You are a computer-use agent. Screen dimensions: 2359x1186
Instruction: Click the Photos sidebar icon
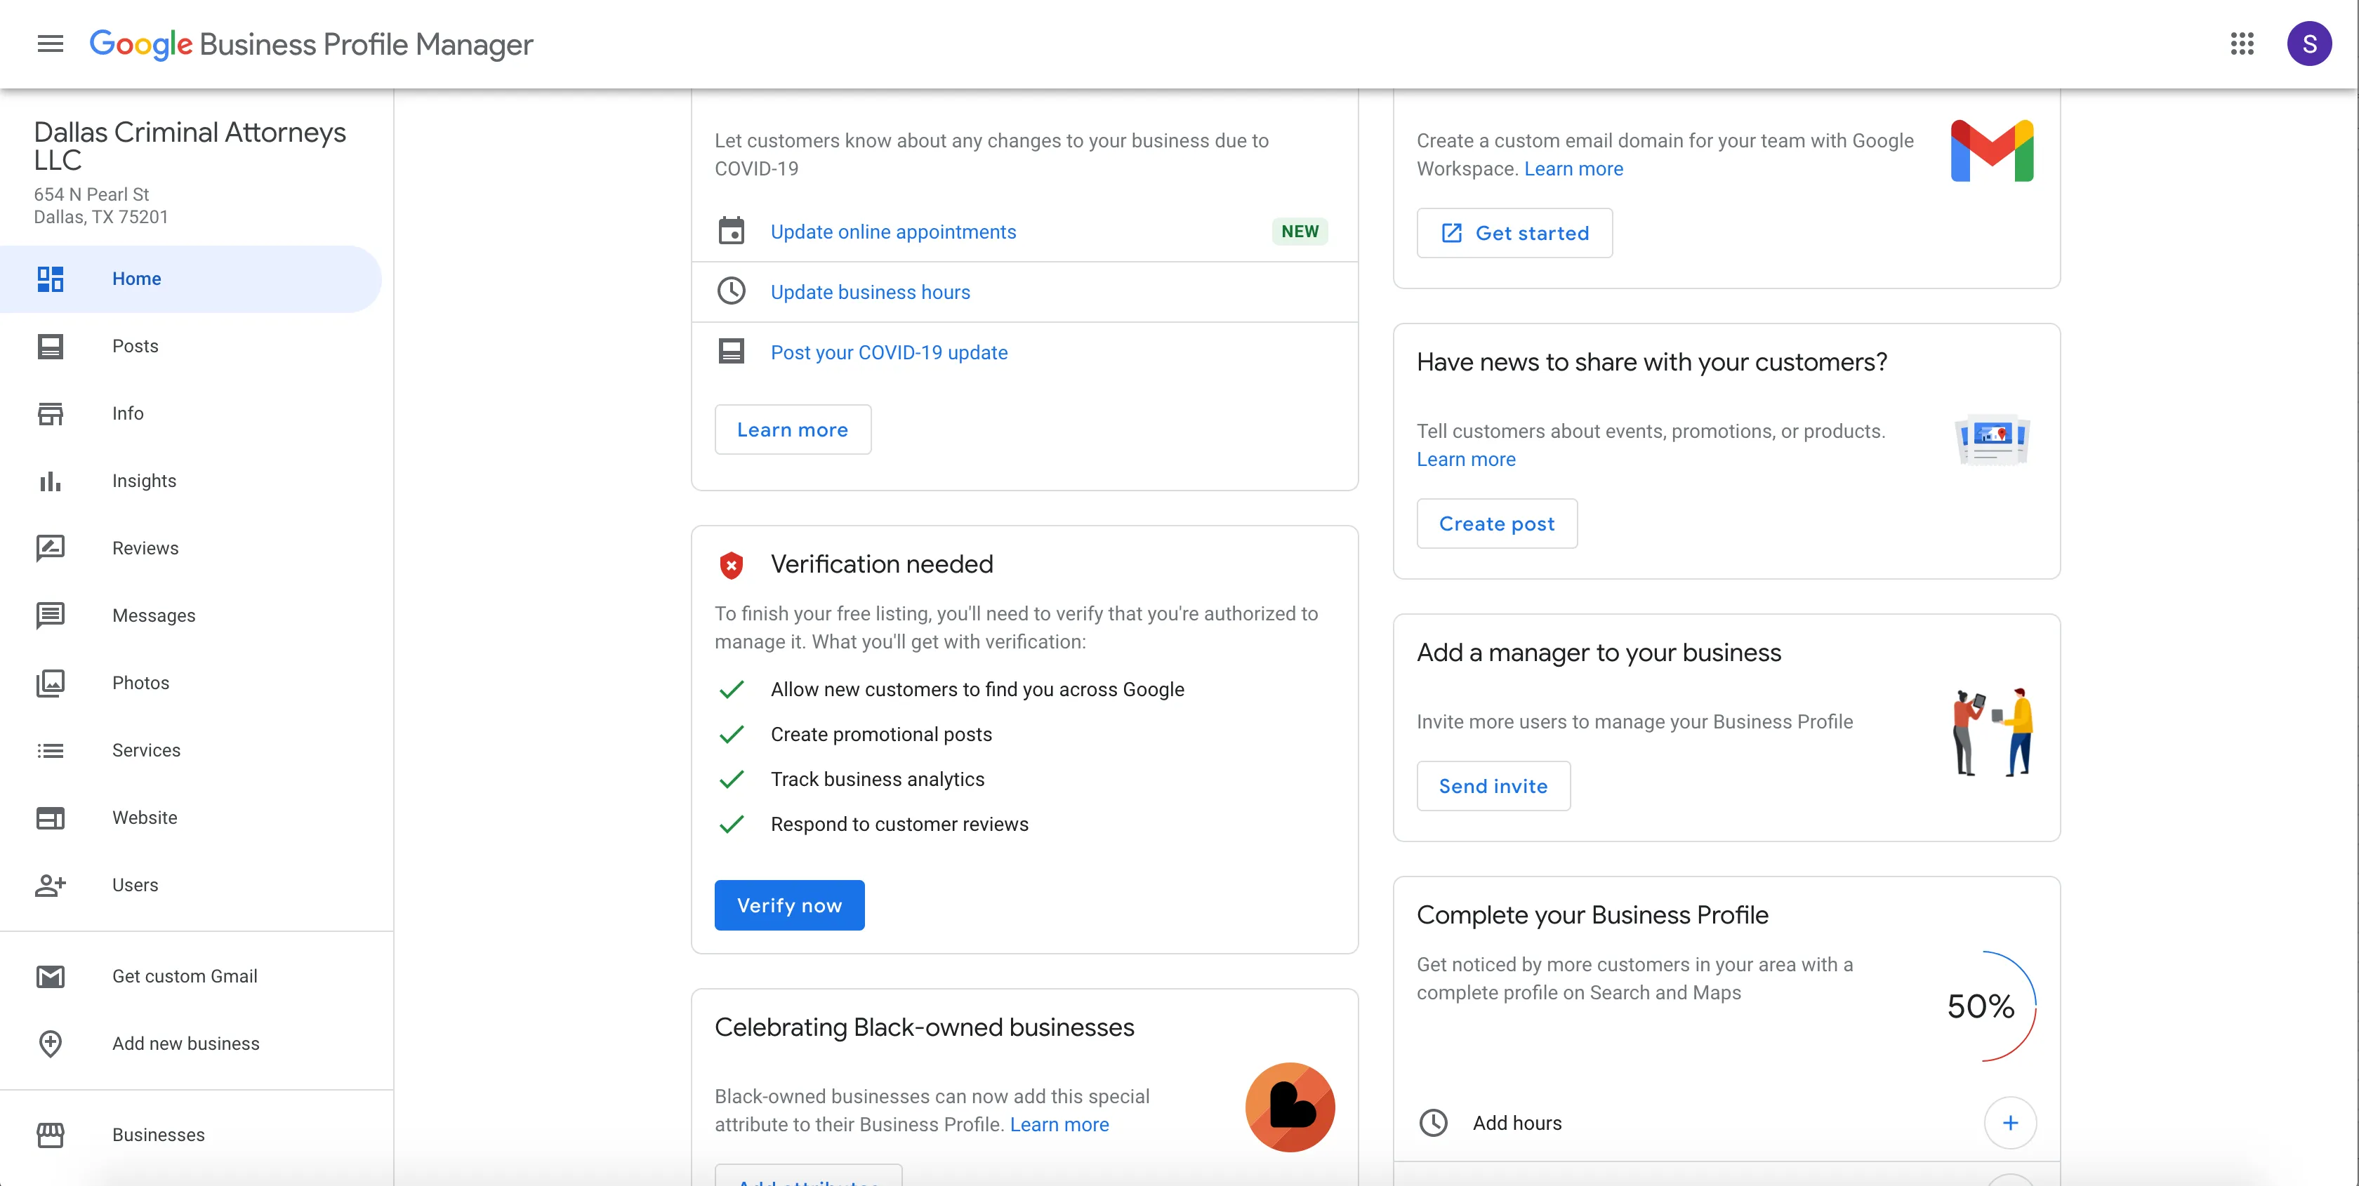pos(51,683)
